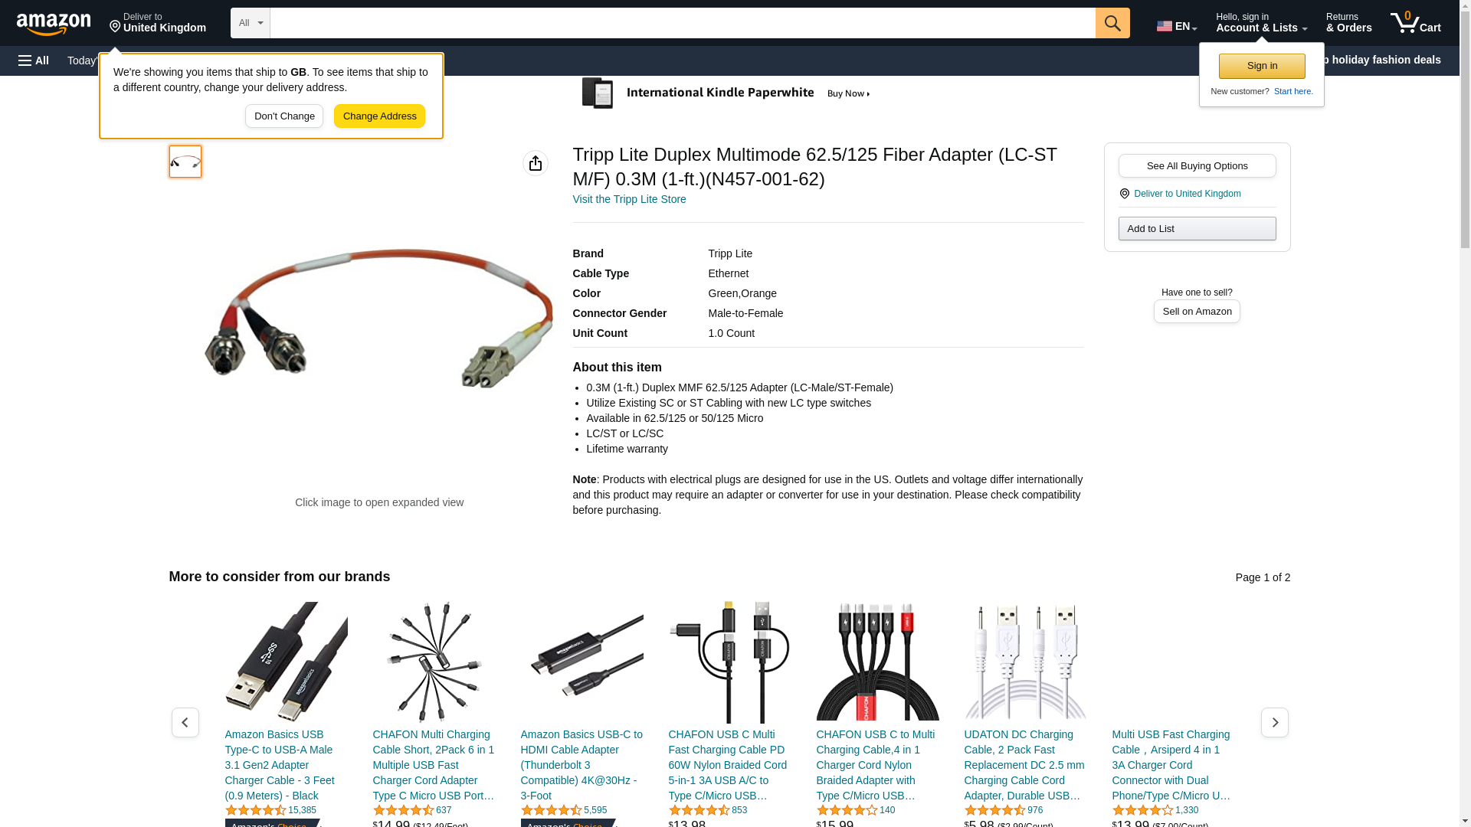Click the Deliver to United Kingdom location icon
Screen dimensions: 1471x827
1124,194
